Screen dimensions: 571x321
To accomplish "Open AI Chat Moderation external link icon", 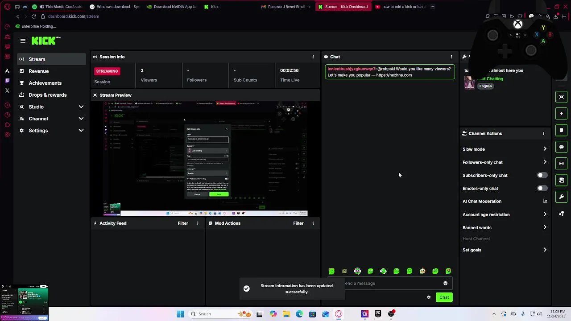I will (x=545, y=202).
